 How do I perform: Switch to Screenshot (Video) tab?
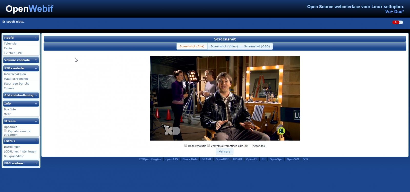[x=224, y=46]
